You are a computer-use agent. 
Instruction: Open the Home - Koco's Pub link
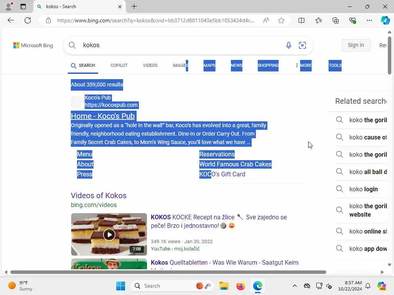pos(103,116)
